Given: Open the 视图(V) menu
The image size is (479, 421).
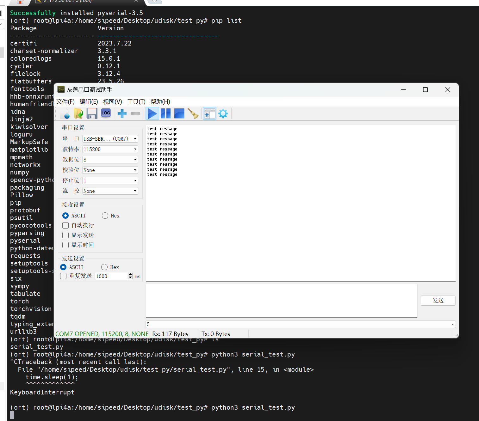Looking at the screenshot, I should tap(112, 101).
